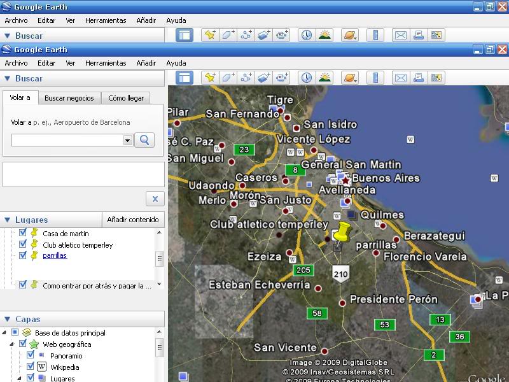509x382 pixels.
Task: Toggle Wikipedia layer checkbox
Action: [31, 366]
